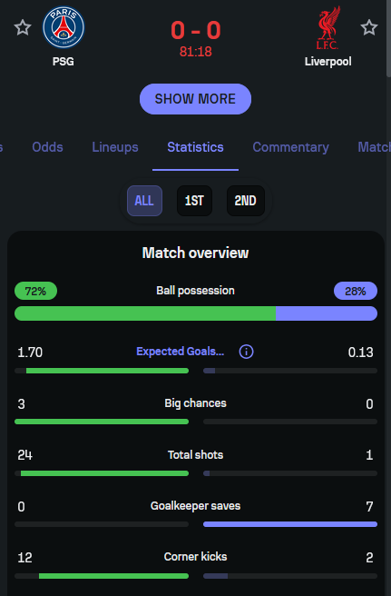Favorite Liverpool with the star icon
Screen dimensions: 391x596
[x=369, y=27]
